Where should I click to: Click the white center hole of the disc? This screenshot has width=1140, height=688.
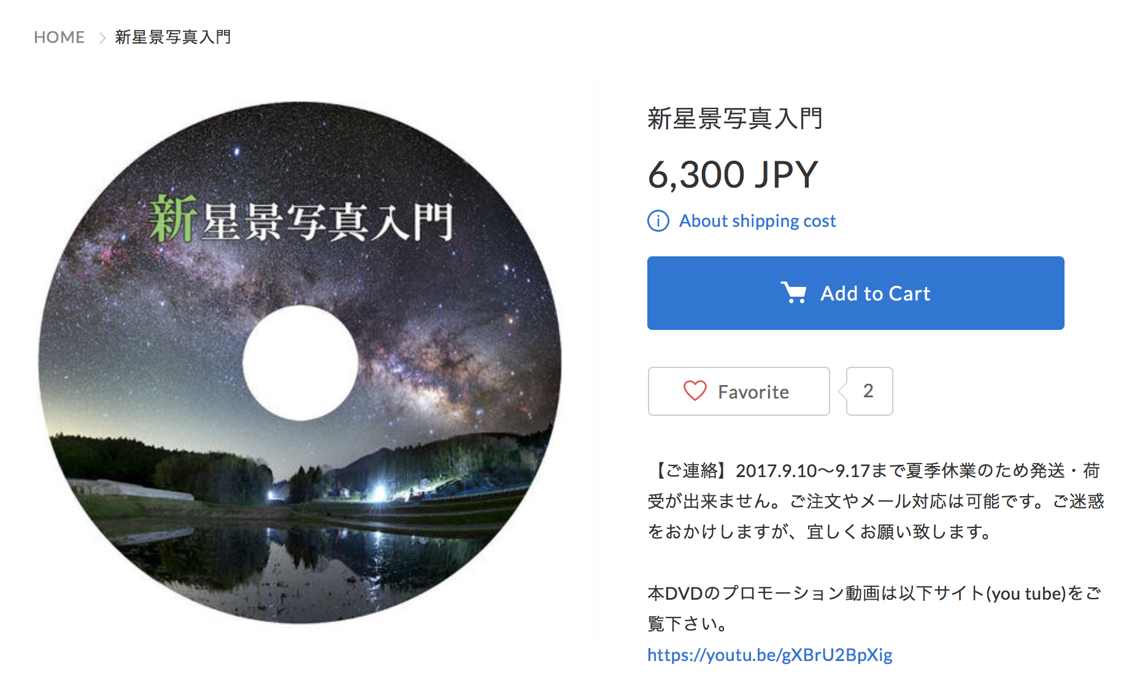click(300, 362)
